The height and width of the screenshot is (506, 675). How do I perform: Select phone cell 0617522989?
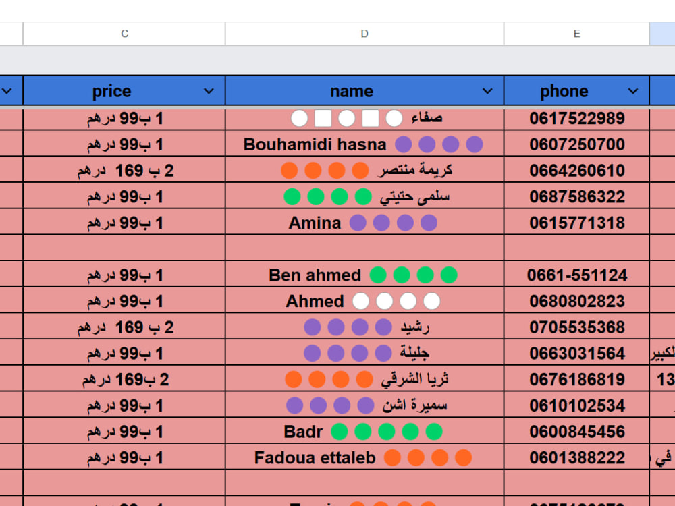coord(577,118)
